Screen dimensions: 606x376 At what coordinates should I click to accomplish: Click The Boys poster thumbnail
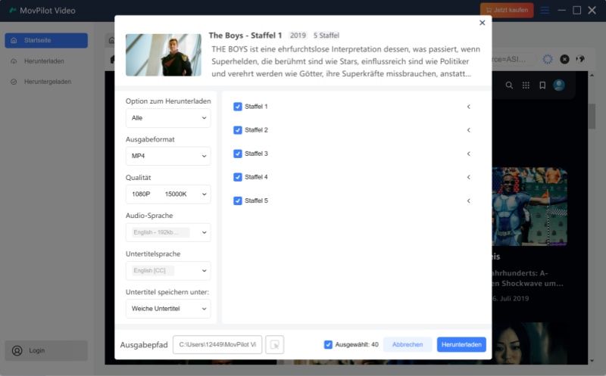pyautogui.click(x=164, y=54)
